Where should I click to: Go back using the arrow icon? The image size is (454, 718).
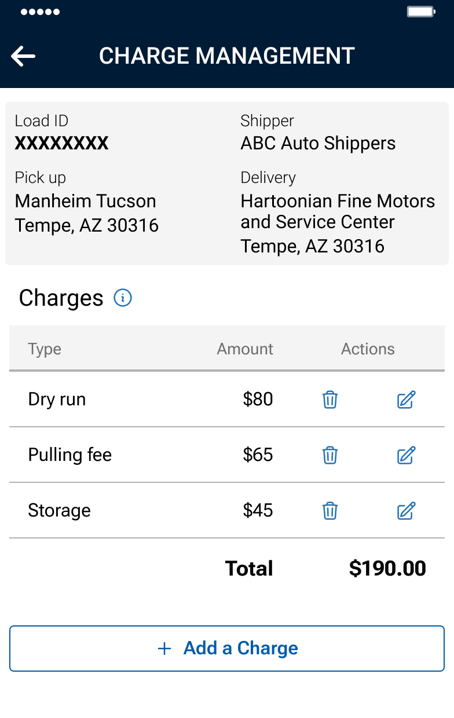coord(23,56)
